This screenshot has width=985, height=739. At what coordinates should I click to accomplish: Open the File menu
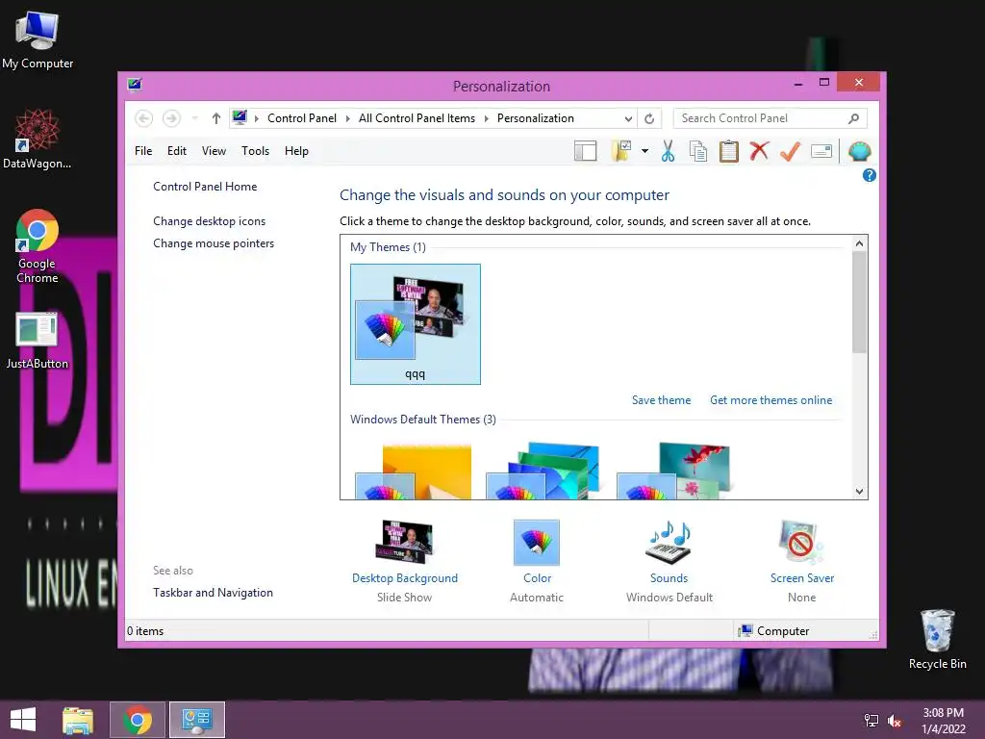coord(143,151)
